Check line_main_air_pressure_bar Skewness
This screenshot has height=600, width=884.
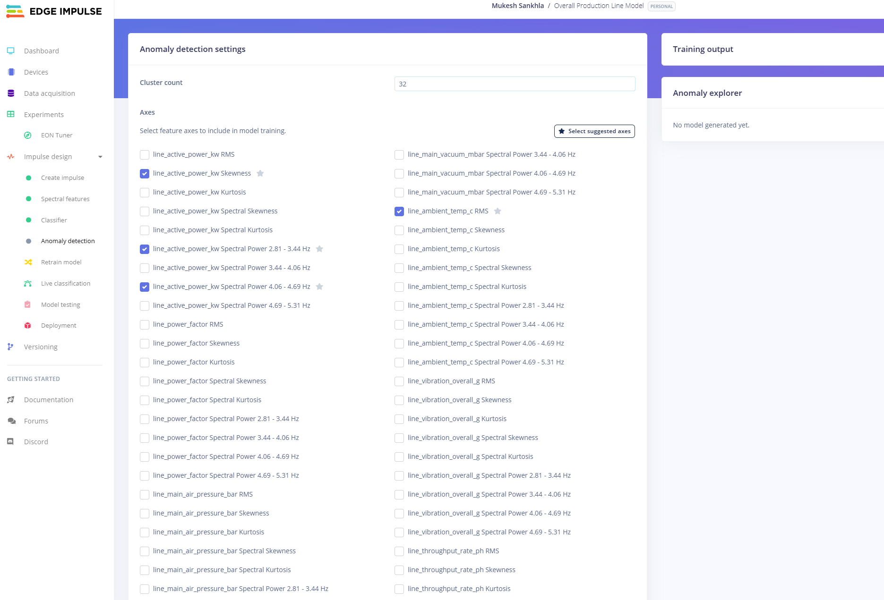pos(145,513)
